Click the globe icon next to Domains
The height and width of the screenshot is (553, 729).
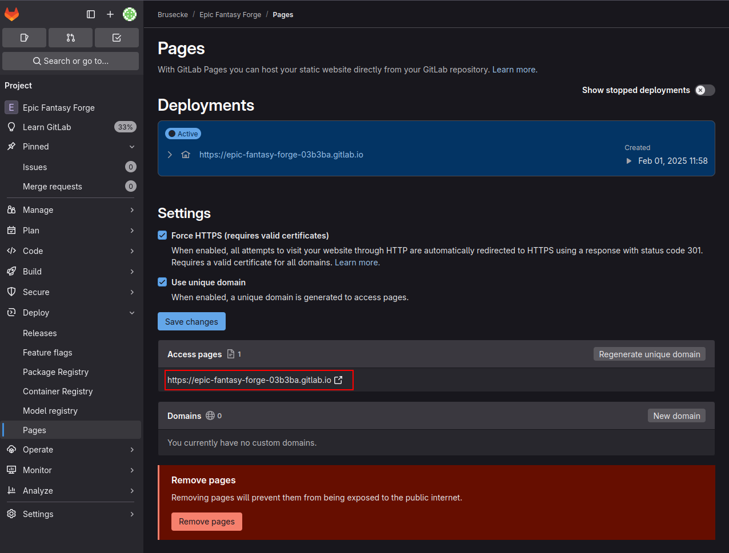coord(210,416)
